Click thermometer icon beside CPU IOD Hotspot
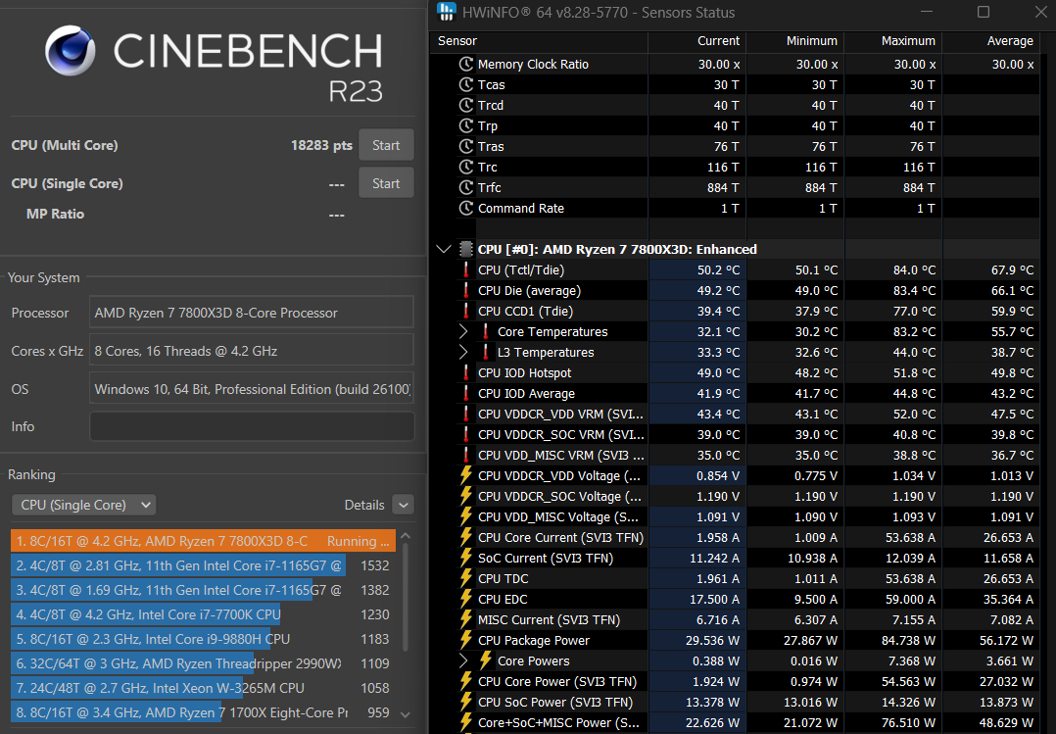 tap(466, 372)
